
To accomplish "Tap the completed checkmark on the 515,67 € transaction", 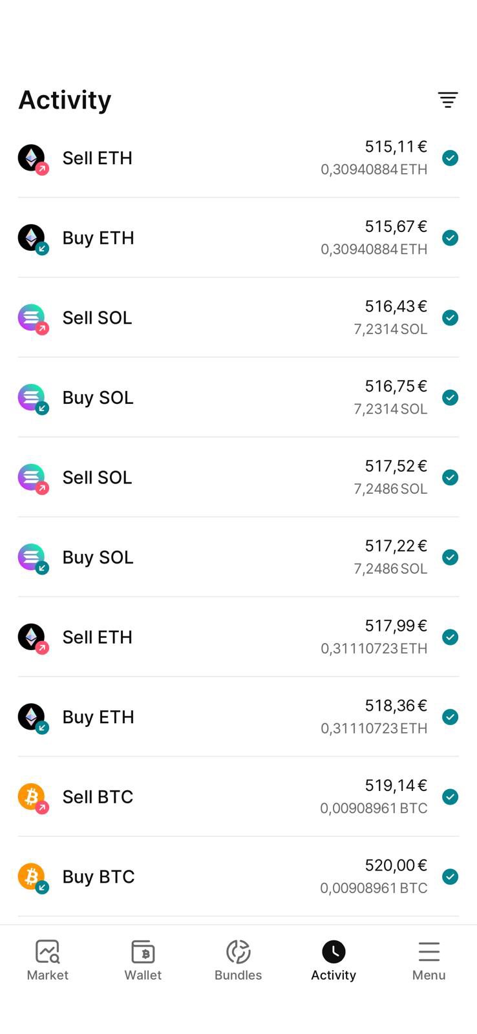I will click(450, 238).
